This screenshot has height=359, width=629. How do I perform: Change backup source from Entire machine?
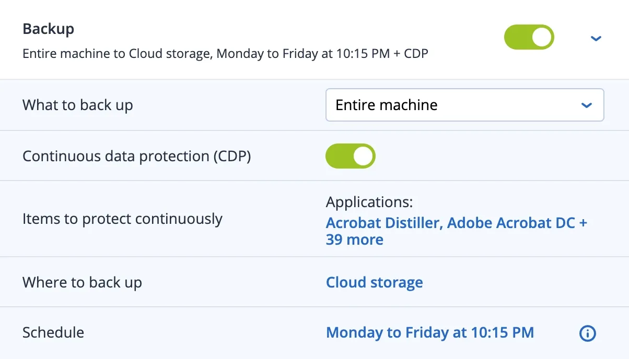pos(464,105)
